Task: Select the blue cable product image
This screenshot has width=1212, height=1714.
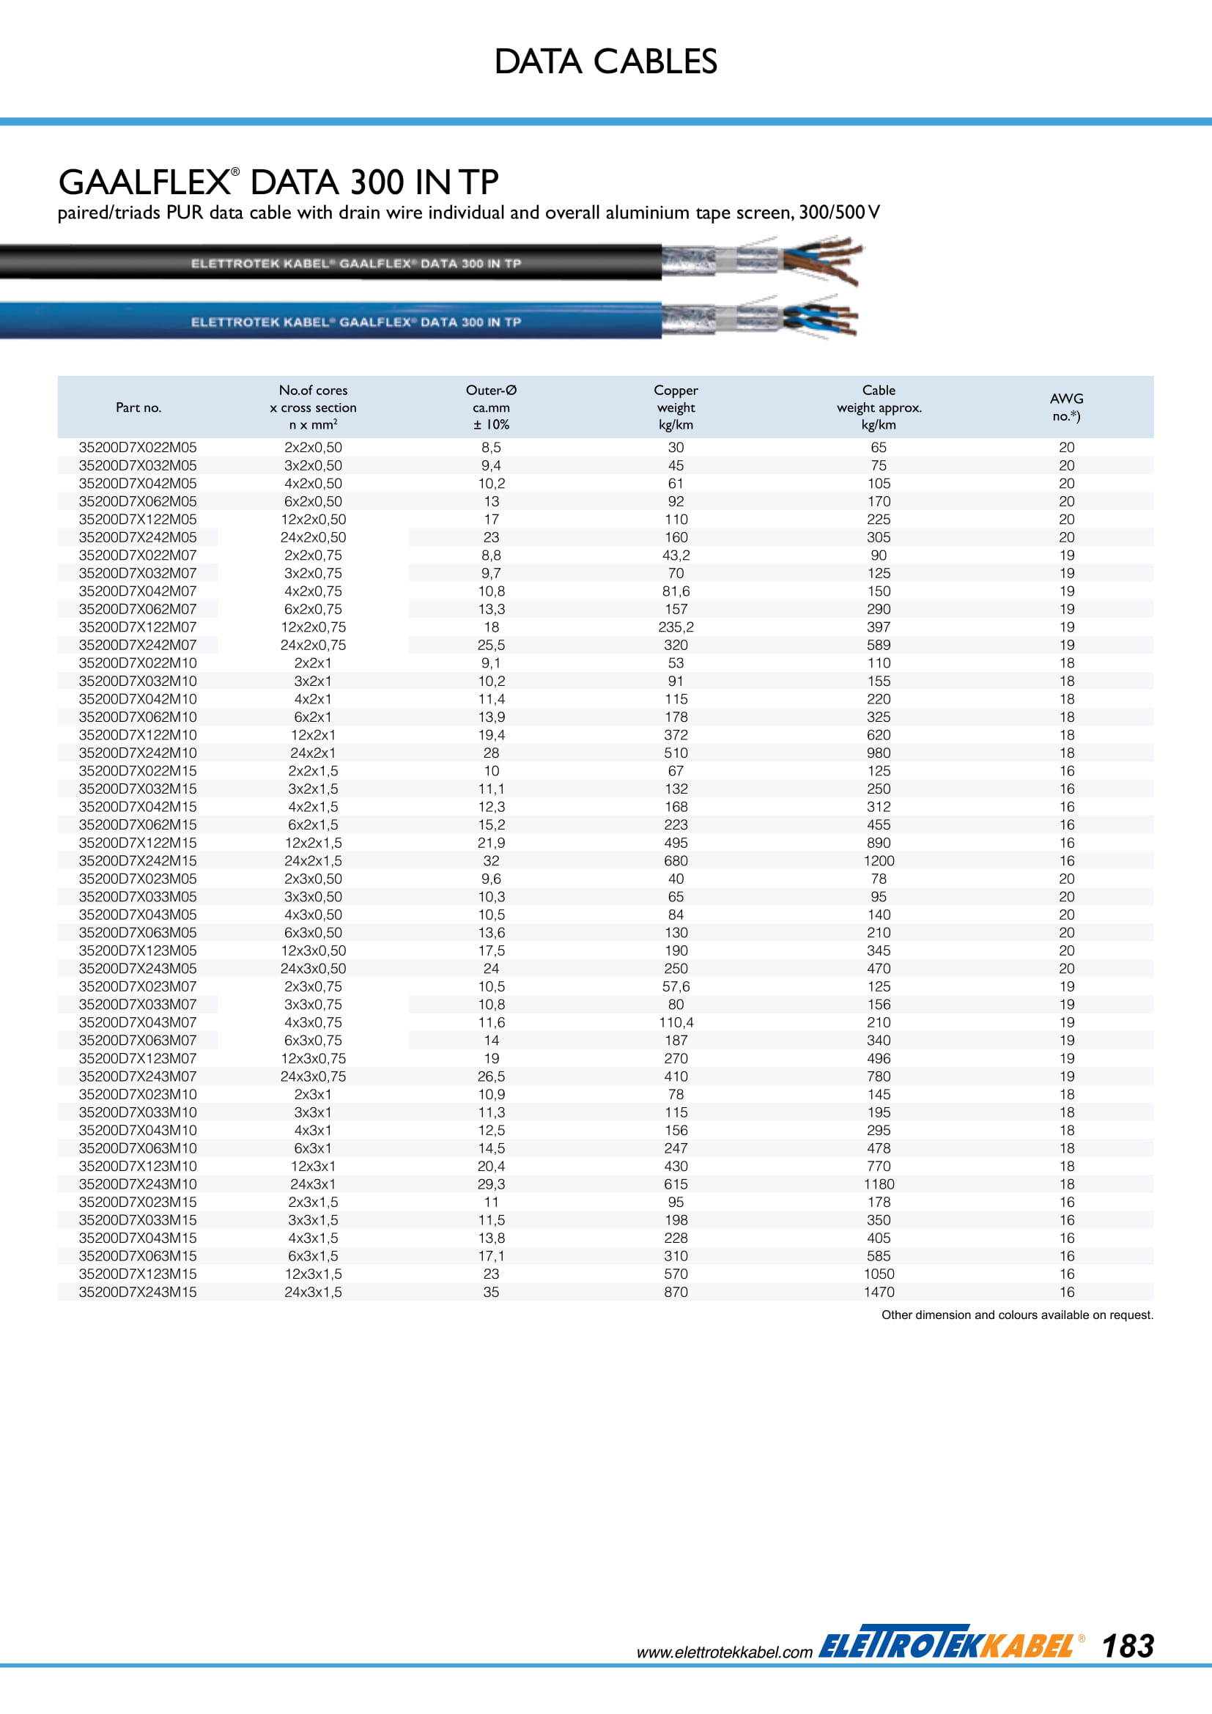Action: click(431, 319)
